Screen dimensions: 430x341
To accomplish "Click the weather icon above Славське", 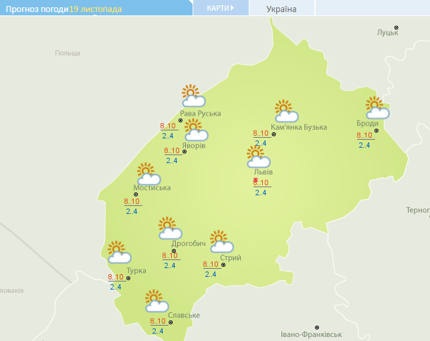I will [156, 302].
